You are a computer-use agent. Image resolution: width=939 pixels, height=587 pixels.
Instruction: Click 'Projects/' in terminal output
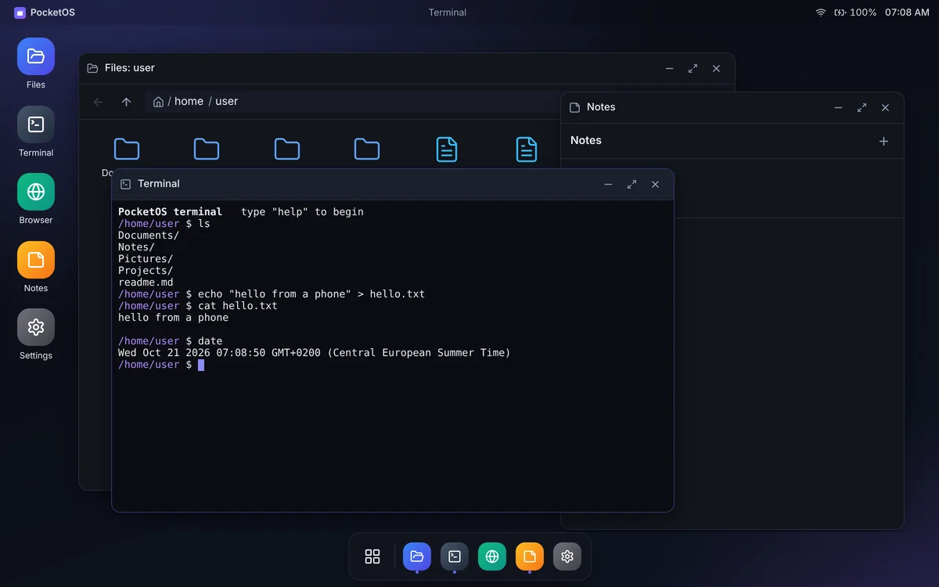(x=146, y=271)
